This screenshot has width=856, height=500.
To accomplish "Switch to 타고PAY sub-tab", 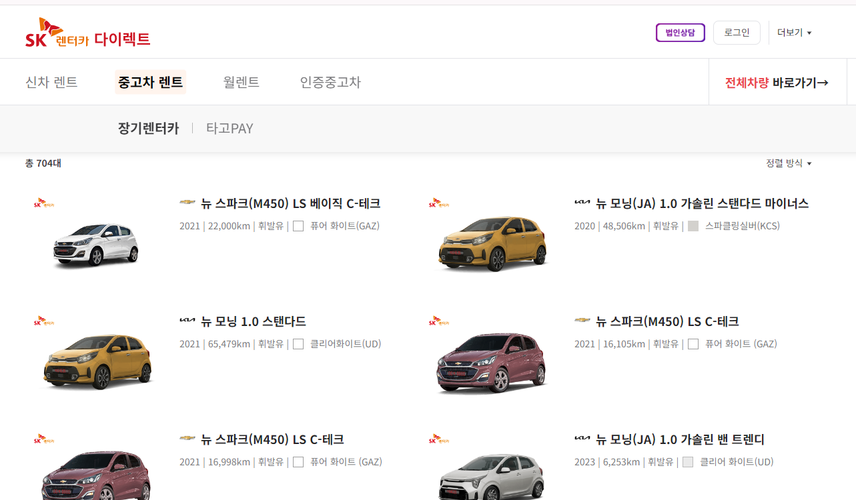I will pyautogui.click(x=230, y=128).
